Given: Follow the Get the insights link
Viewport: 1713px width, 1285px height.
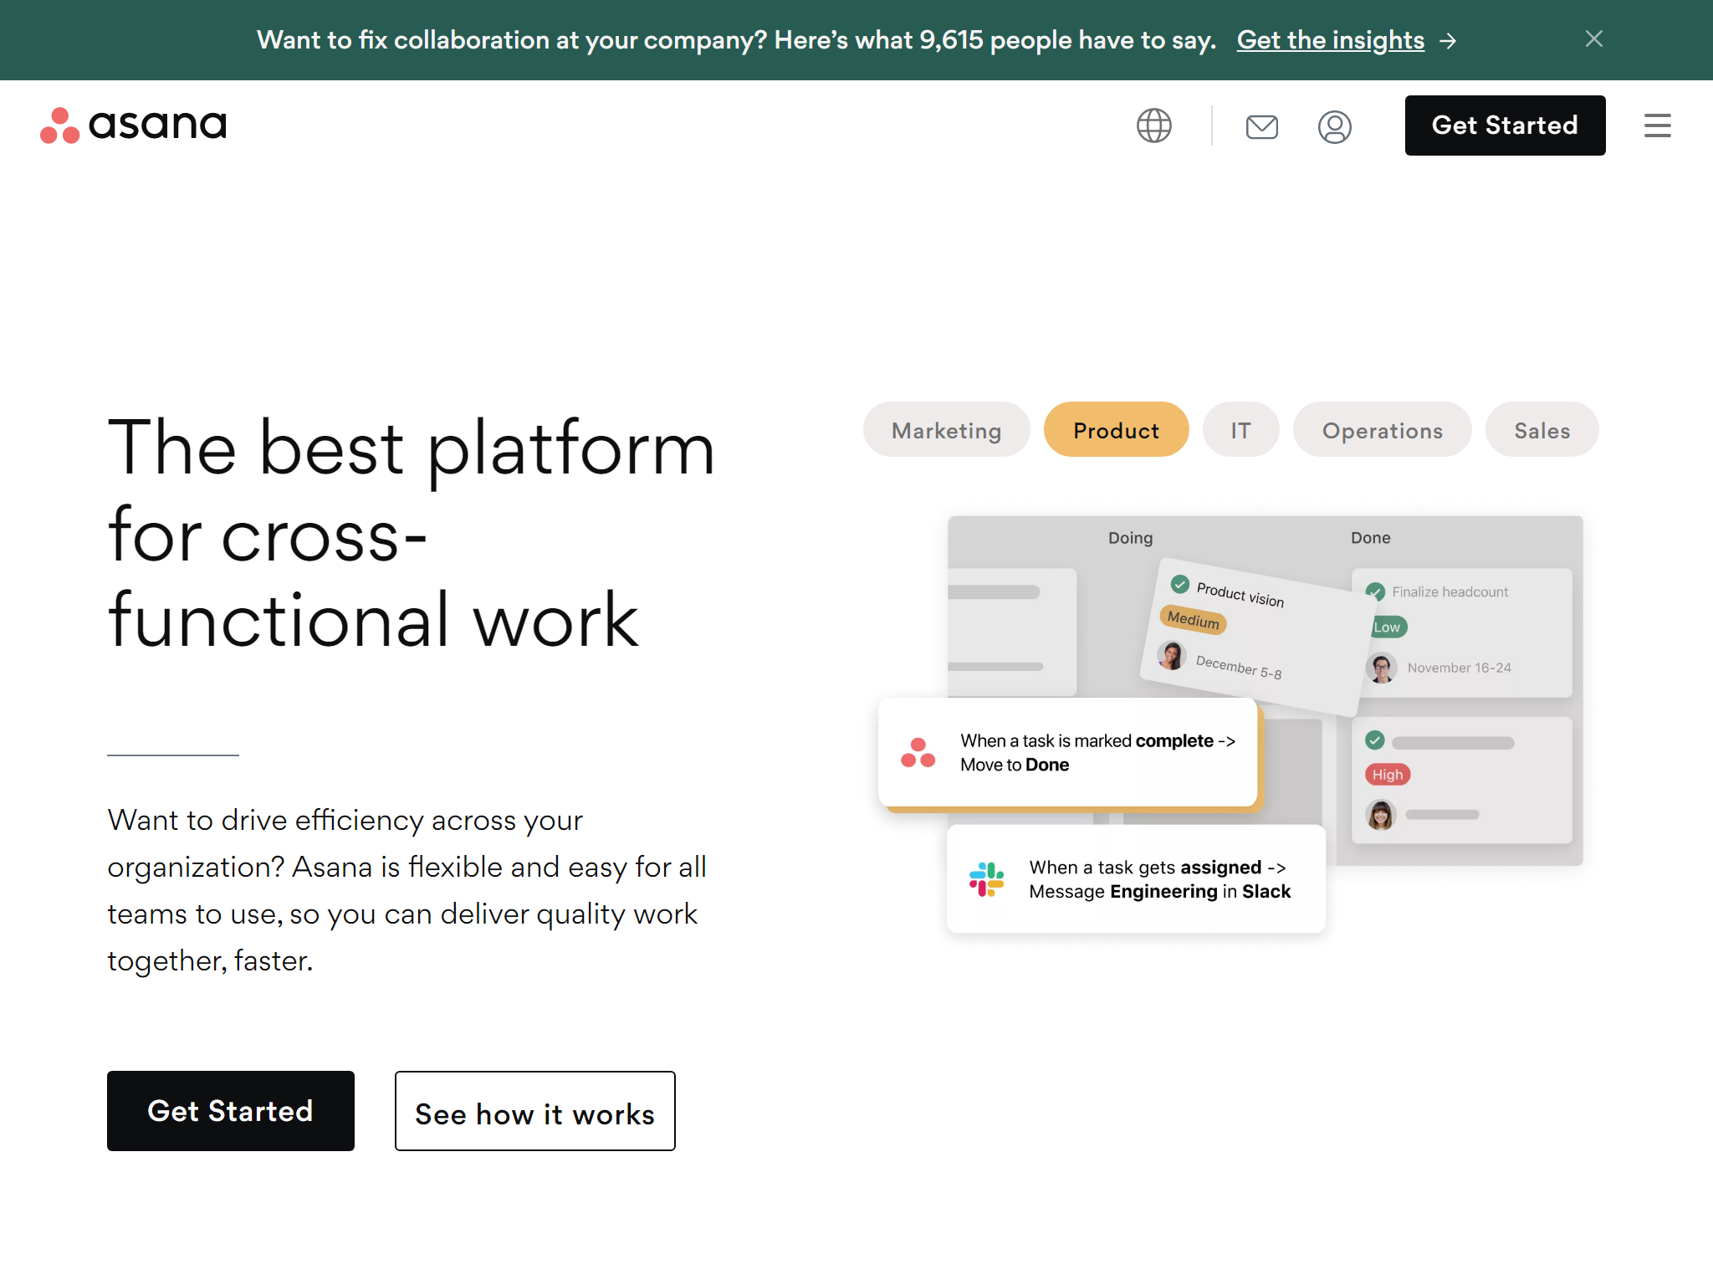Looking at the screenshot, I should [x=1331, y=40].
